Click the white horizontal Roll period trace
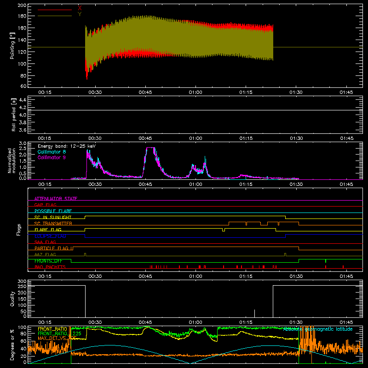The width and height of the screenshot is (368, 368). pos(195,110)
